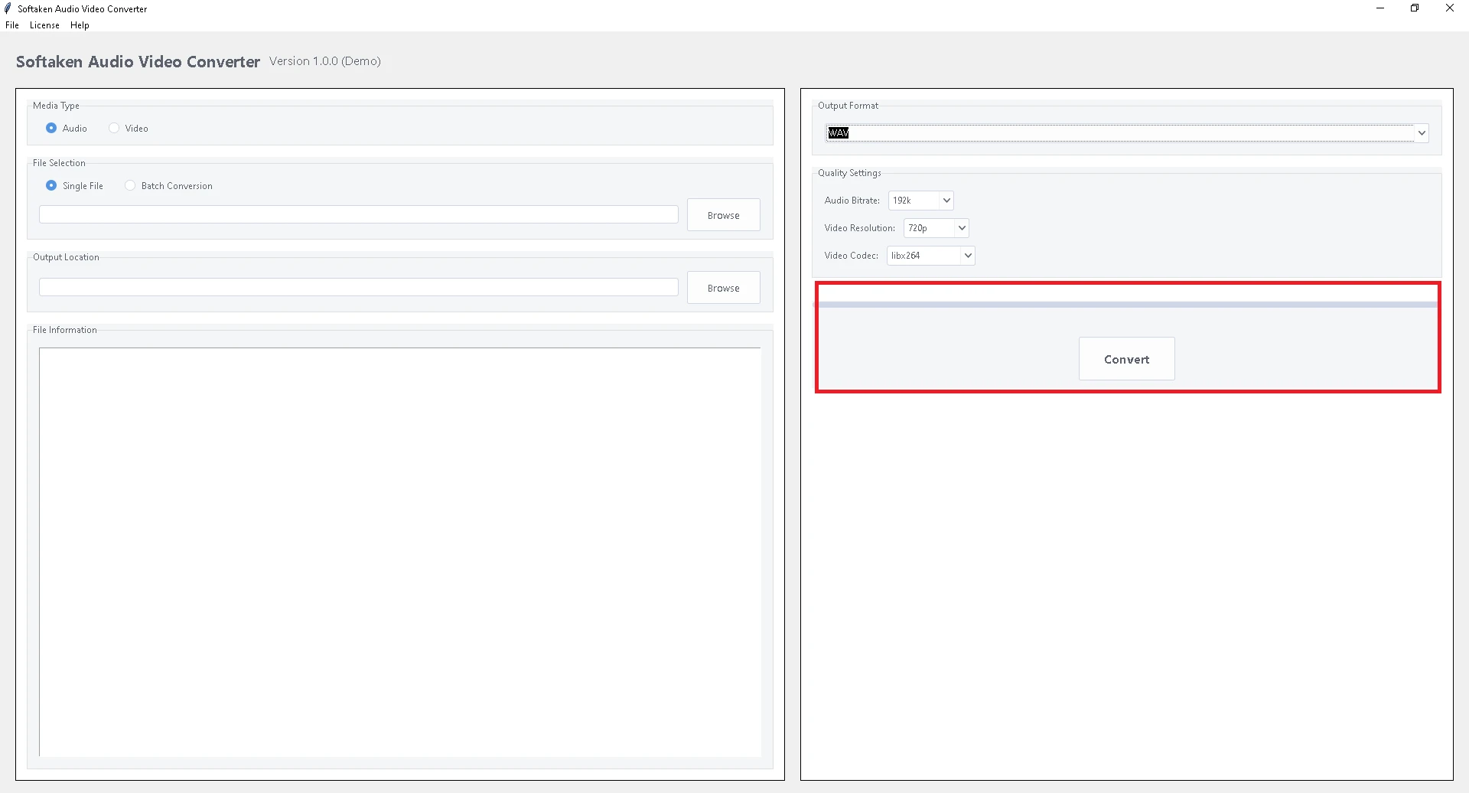Select the Video media type
This screenshot has height=793, width=1469.
(113, 128)
